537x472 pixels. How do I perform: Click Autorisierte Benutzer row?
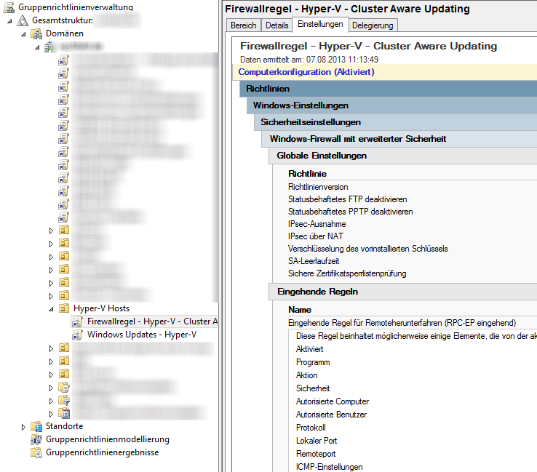pyautogui.click(x=331, y=414)
